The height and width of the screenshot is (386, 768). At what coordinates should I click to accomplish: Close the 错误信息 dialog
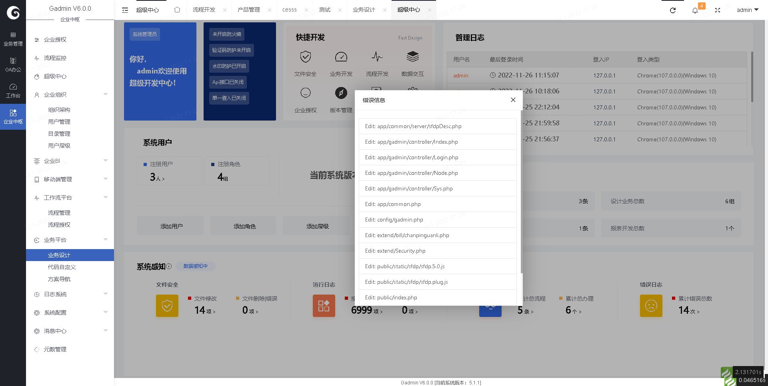pos(513,100)
